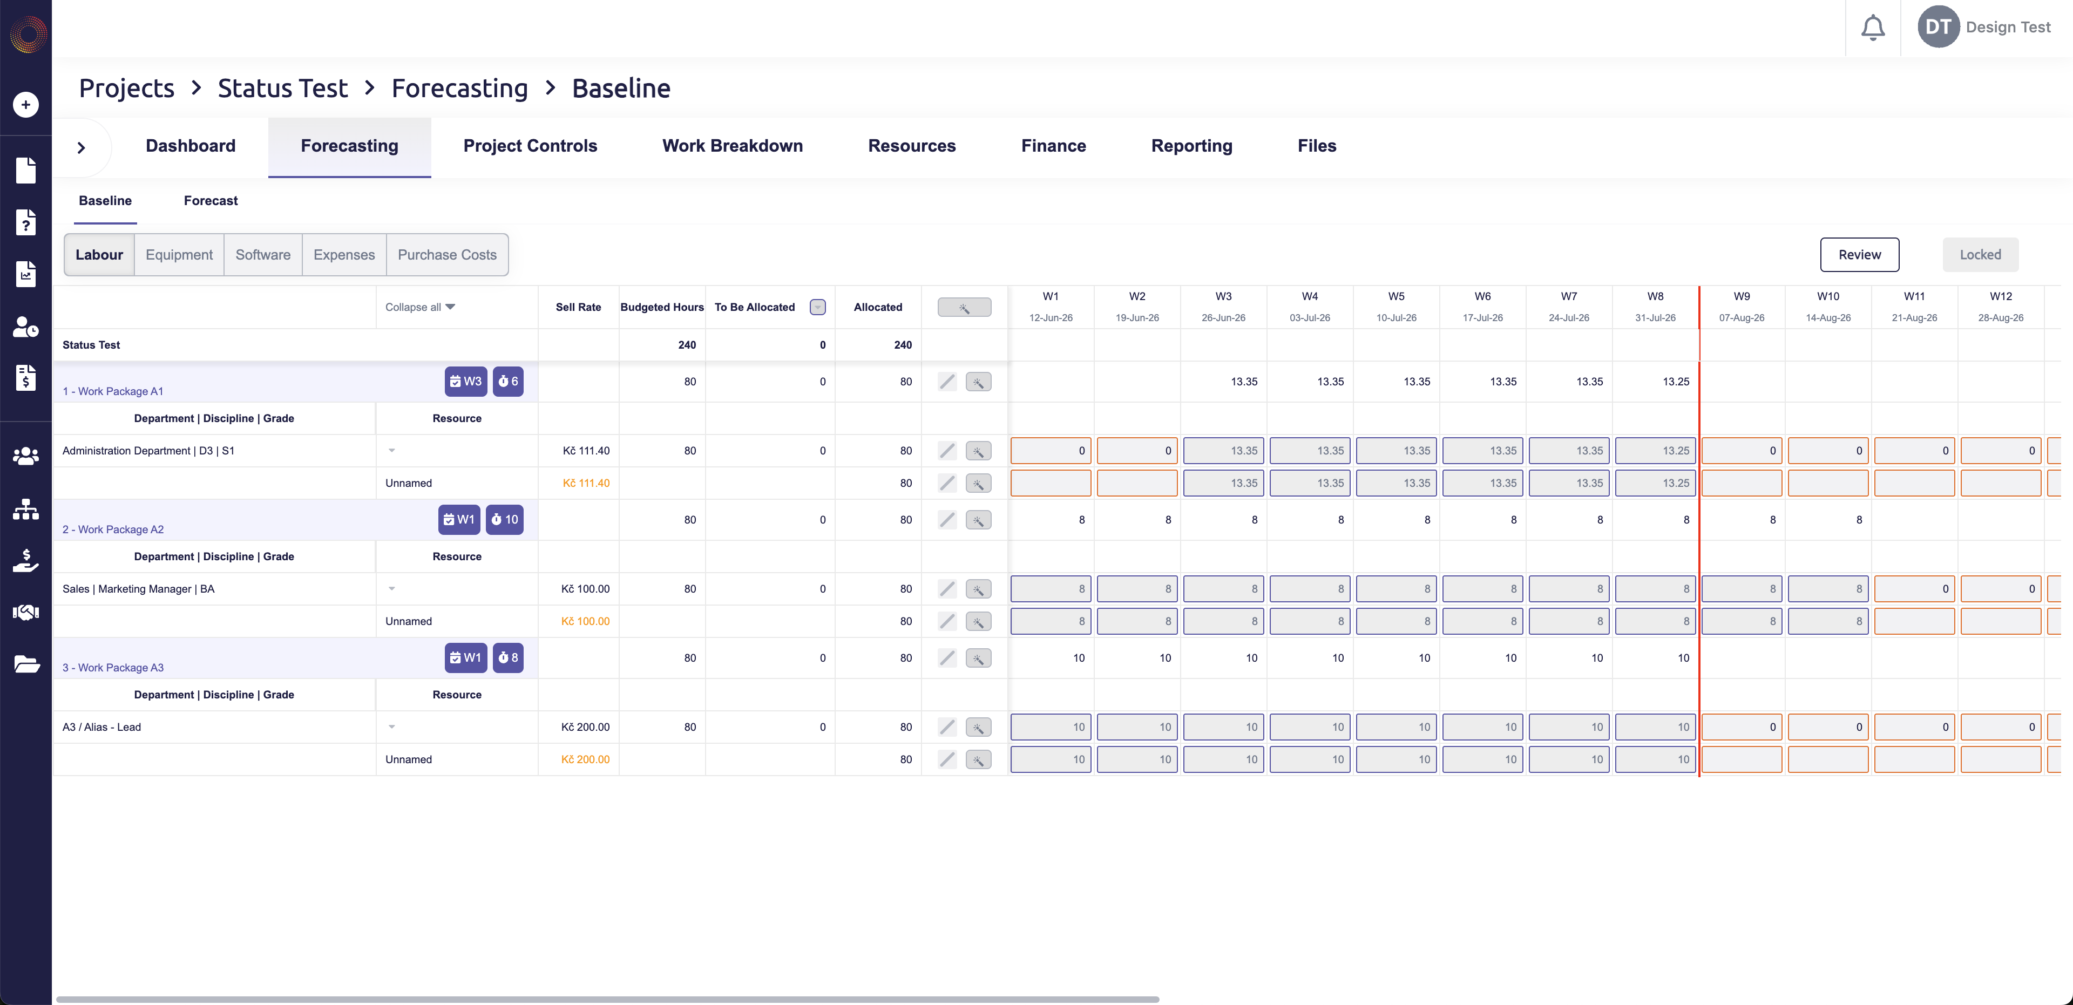Select the Forecast sub-tab

point(211,201)
